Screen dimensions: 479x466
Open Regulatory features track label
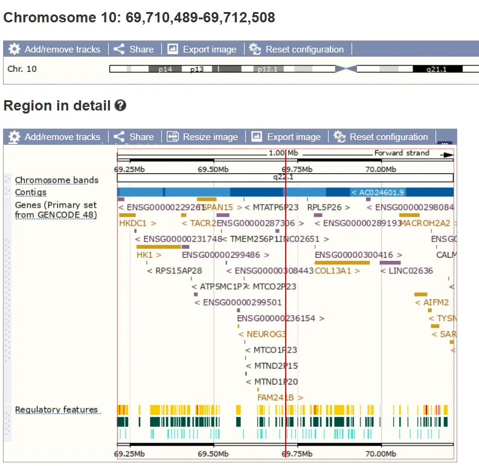click(x=56, y=409)
